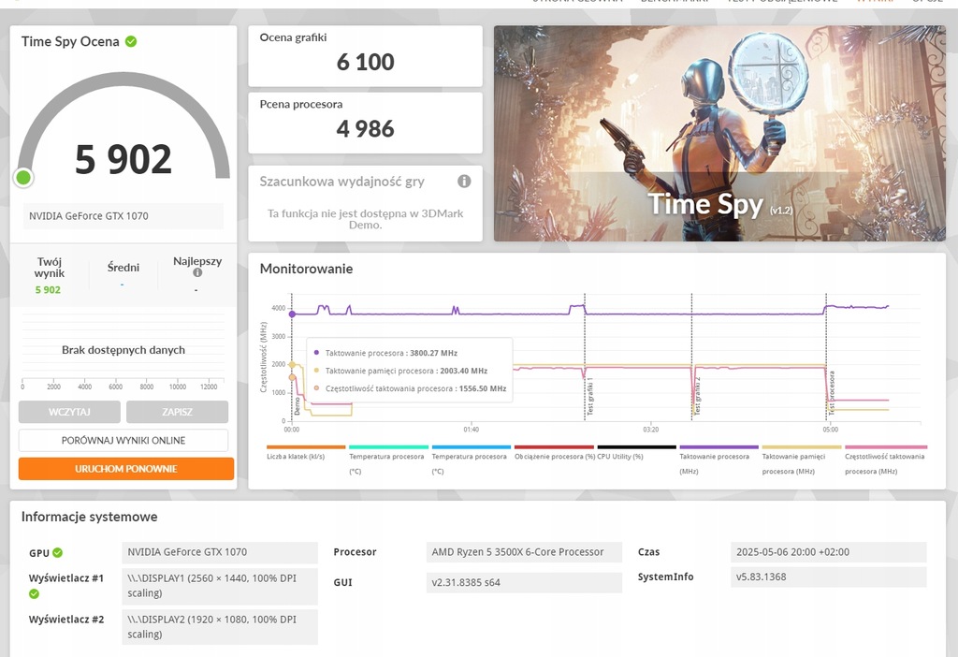Viewport: 958px width, 657px height.
Task: Click the 01:40 time label on chart axis
Action: coord(472,430)
